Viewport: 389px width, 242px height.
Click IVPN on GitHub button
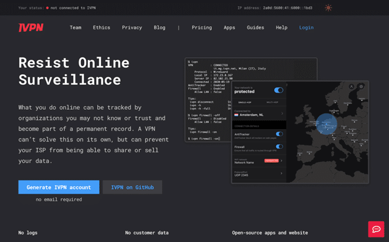click(x=132, y=187)
